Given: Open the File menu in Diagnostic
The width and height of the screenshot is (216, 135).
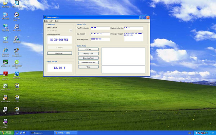Looking at the screenshot, I should click(x=46, y=21).
